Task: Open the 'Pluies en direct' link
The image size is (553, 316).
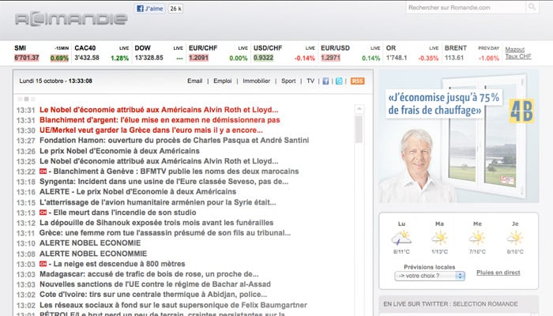Action: pyautogui.click(x=498, y=273)
